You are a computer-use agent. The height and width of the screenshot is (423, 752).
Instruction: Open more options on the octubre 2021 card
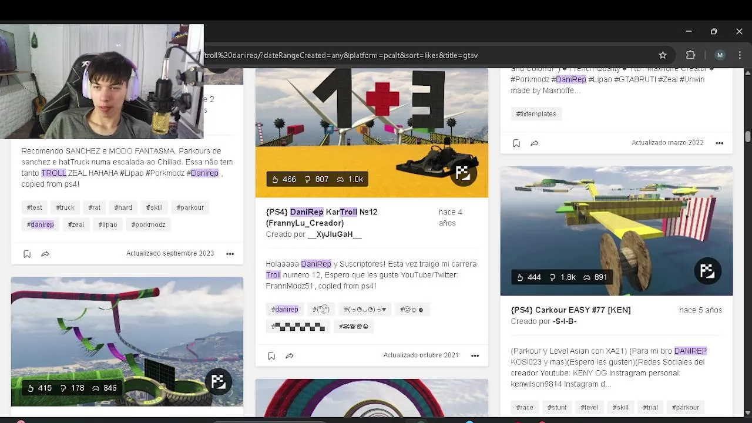475,355
